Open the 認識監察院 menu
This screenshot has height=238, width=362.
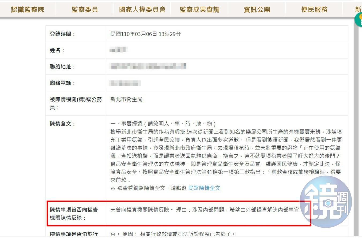click(x=28, y=10)
